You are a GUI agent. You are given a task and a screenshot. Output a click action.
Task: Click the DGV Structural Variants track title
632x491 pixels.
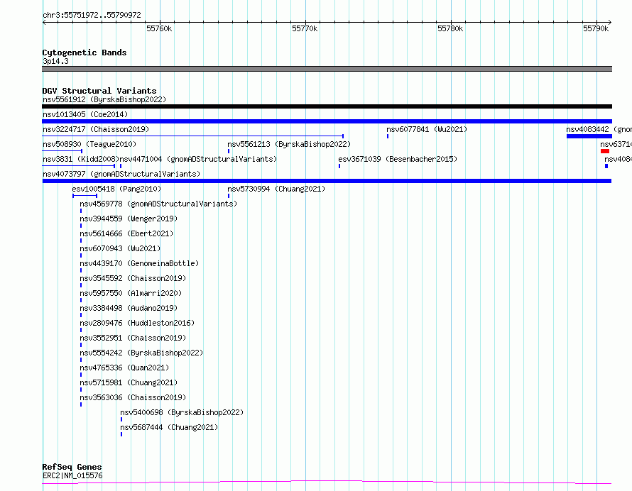(x=99, y=91)
